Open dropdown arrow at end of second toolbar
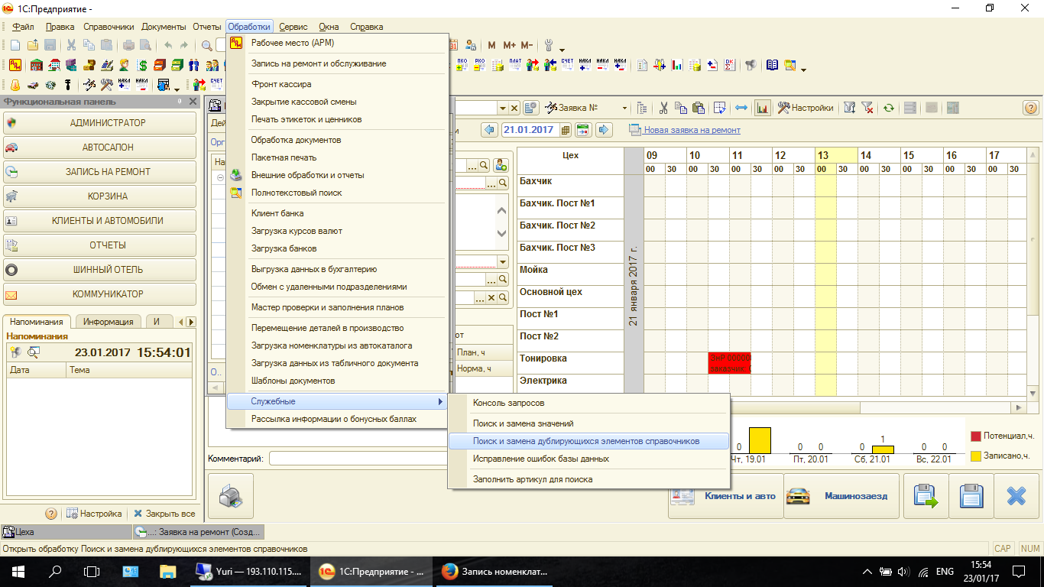This screenshot has width=1044, height=587. [x=804, y=70]
